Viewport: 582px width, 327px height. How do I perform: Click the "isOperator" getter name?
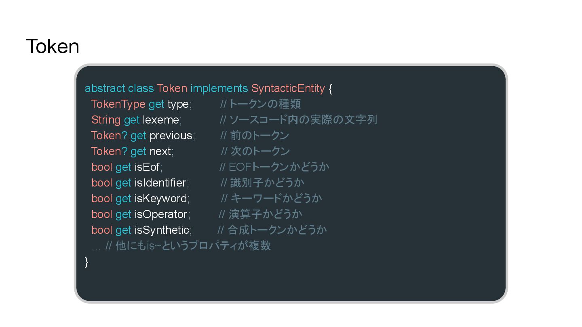(x=161, y=214)
